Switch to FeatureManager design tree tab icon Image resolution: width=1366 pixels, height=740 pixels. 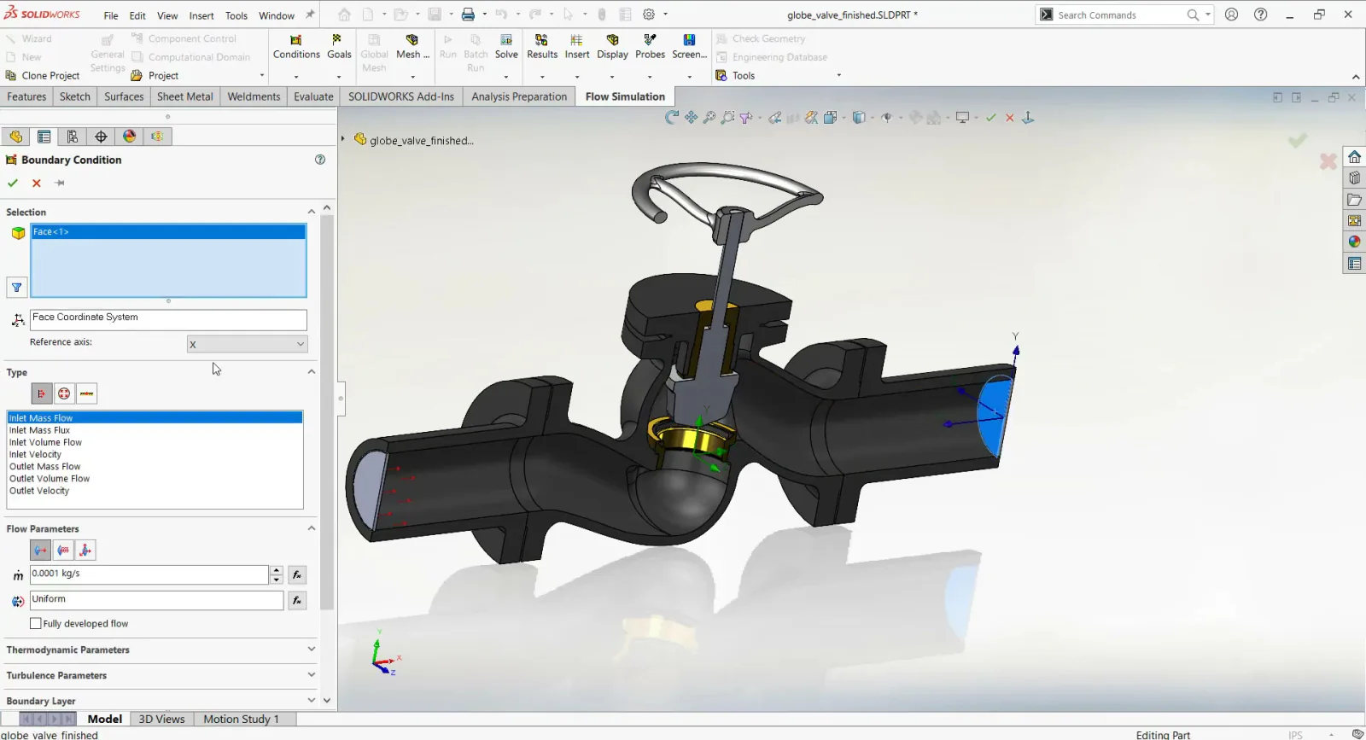coord(15,137)
